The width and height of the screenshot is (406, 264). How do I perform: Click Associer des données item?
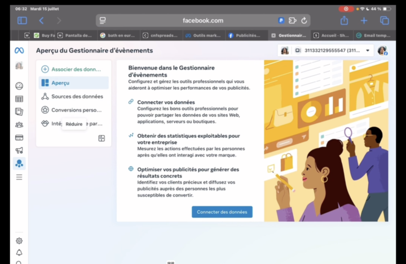coord(73,69)
